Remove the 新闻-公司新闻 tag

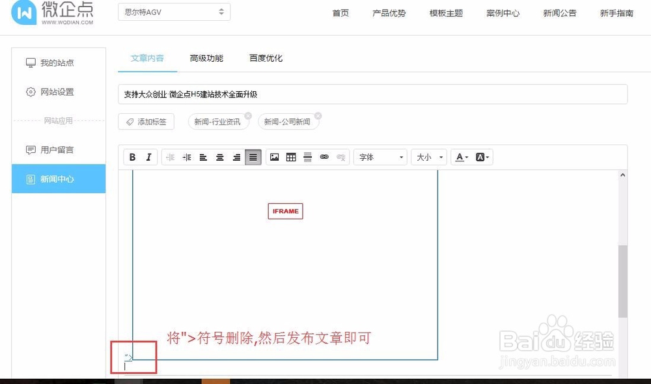tap(318, 116)
